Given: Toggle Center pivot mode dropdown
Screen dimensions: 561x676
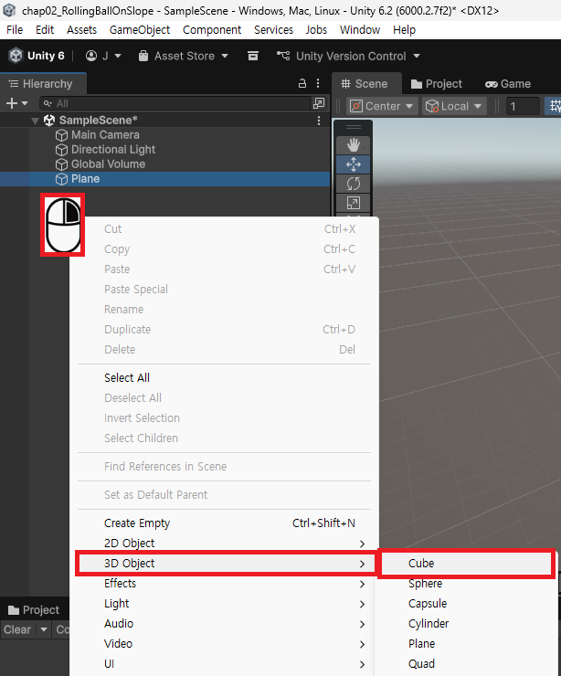Looking at the screenshot, I should point(382,106).
